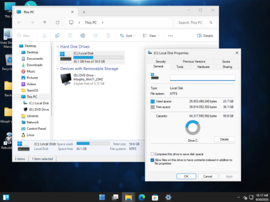Click Cancel in Local Disk Properties
Screen dimensions: 270x202
(208, 176)
